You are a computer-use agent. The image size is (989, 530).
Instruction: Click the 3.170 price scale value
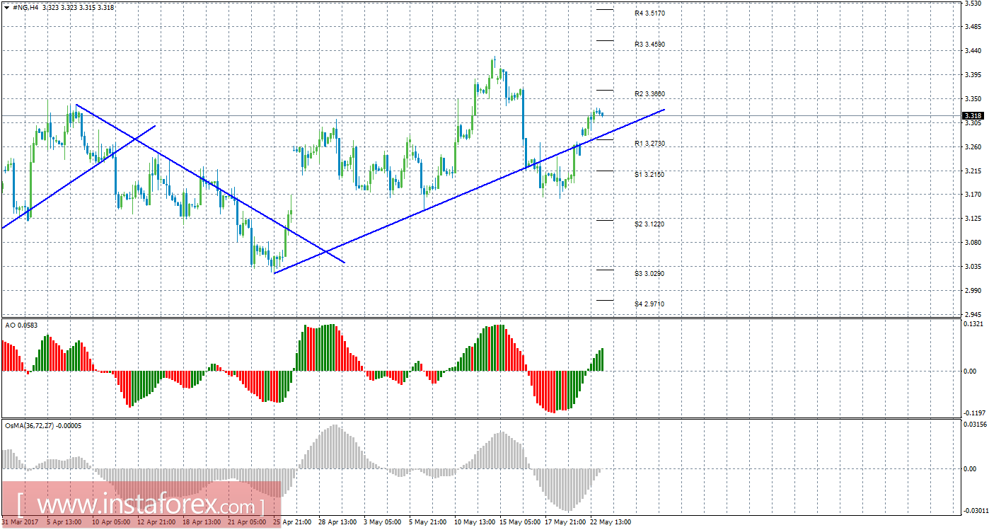tap(972, 195)
